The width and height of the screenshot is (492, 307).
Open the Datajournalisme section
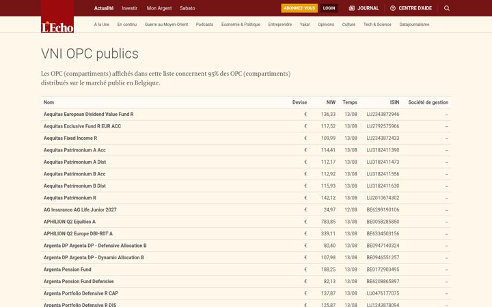click(414, 25)
